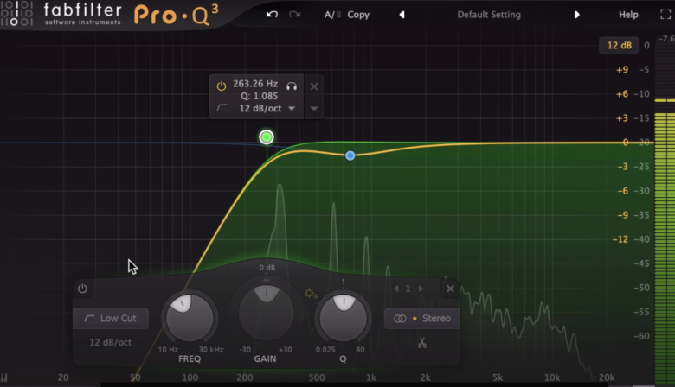Toggle full screen mode icon
This screenshot has width=675, height=387.
click(x=665, y=14)
